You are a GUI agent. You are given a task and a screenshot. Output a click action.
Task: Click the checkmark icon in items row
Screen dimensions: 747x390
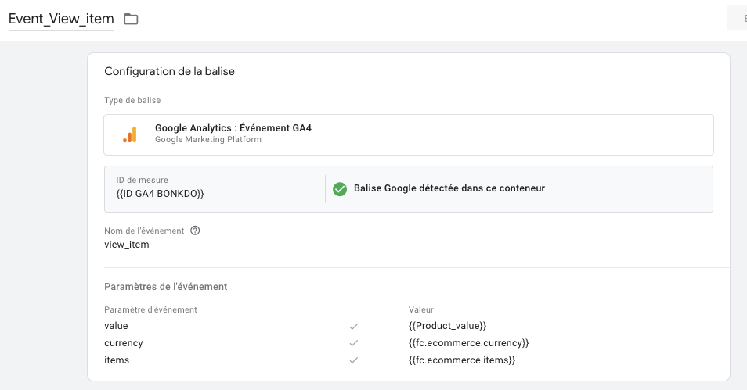(x=353, y=360)
